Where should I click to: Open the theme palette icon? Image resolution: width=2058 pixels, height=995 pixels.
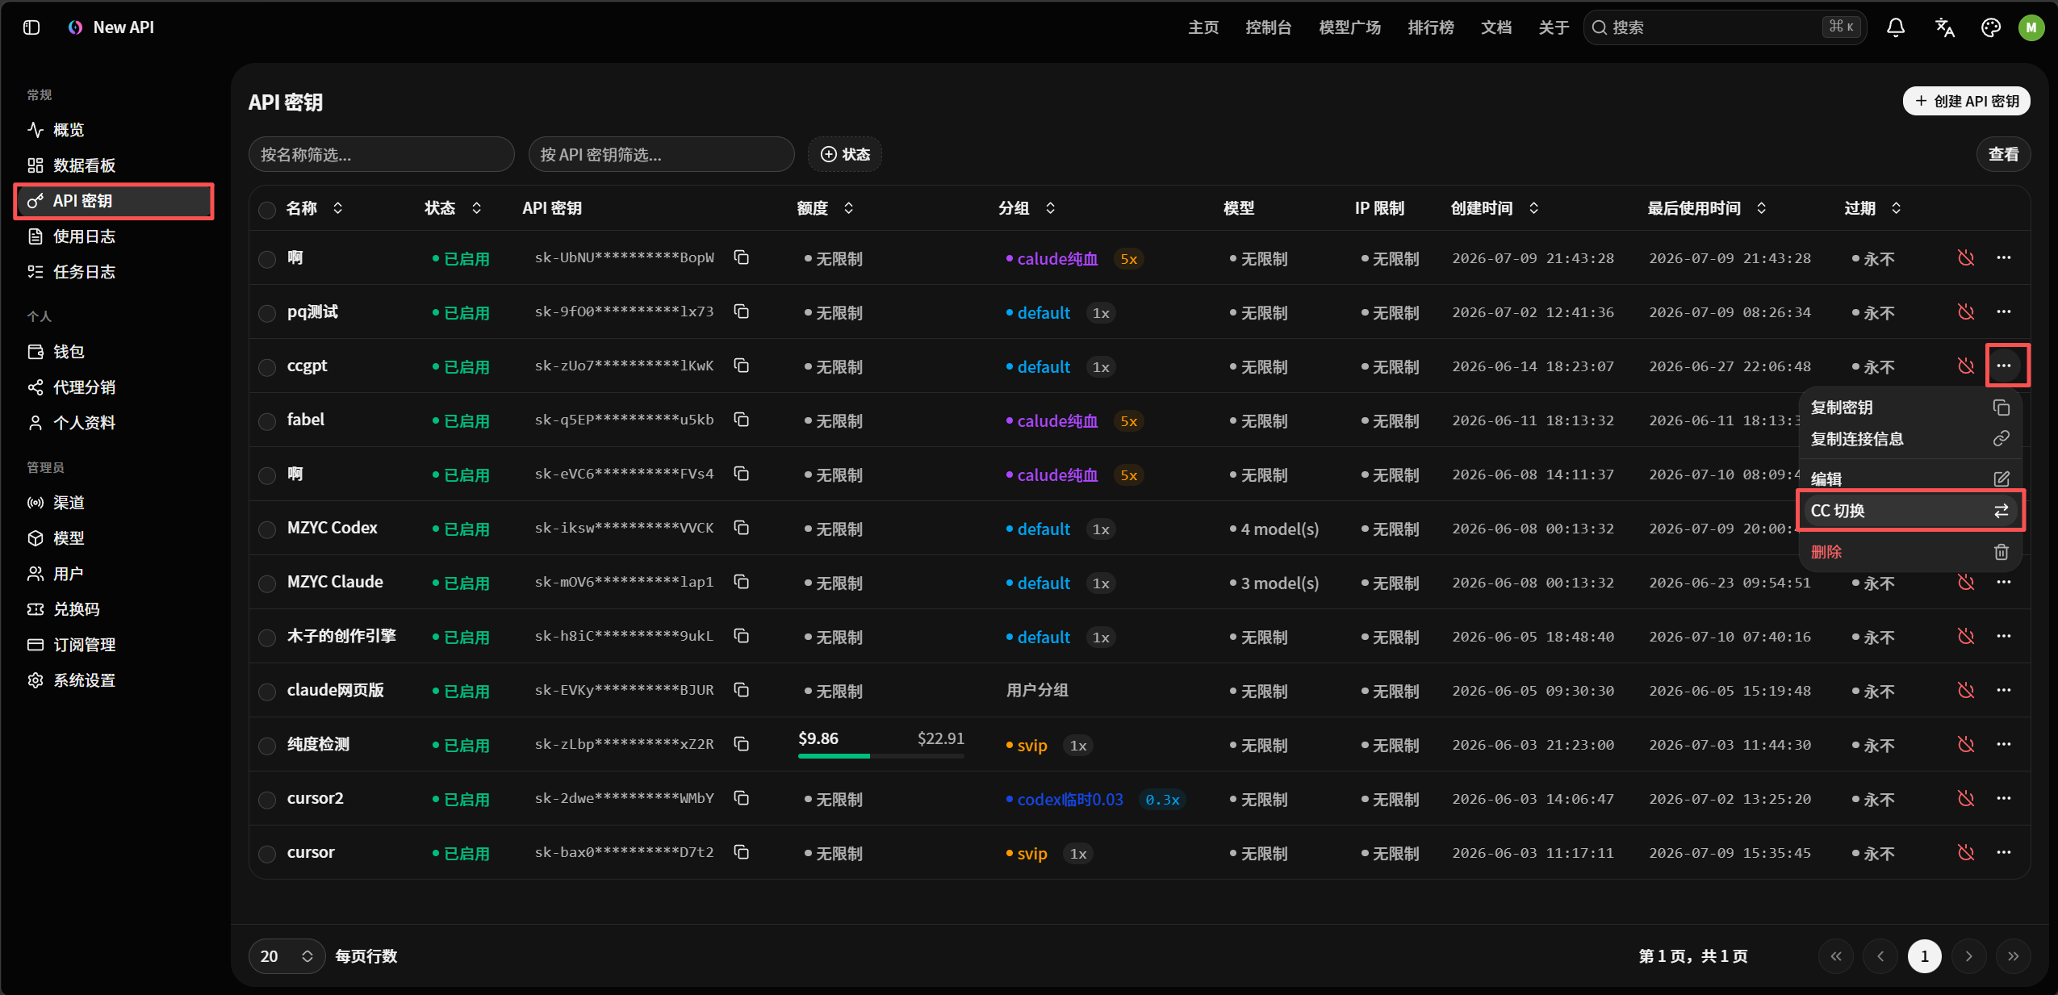(1991, 27)
